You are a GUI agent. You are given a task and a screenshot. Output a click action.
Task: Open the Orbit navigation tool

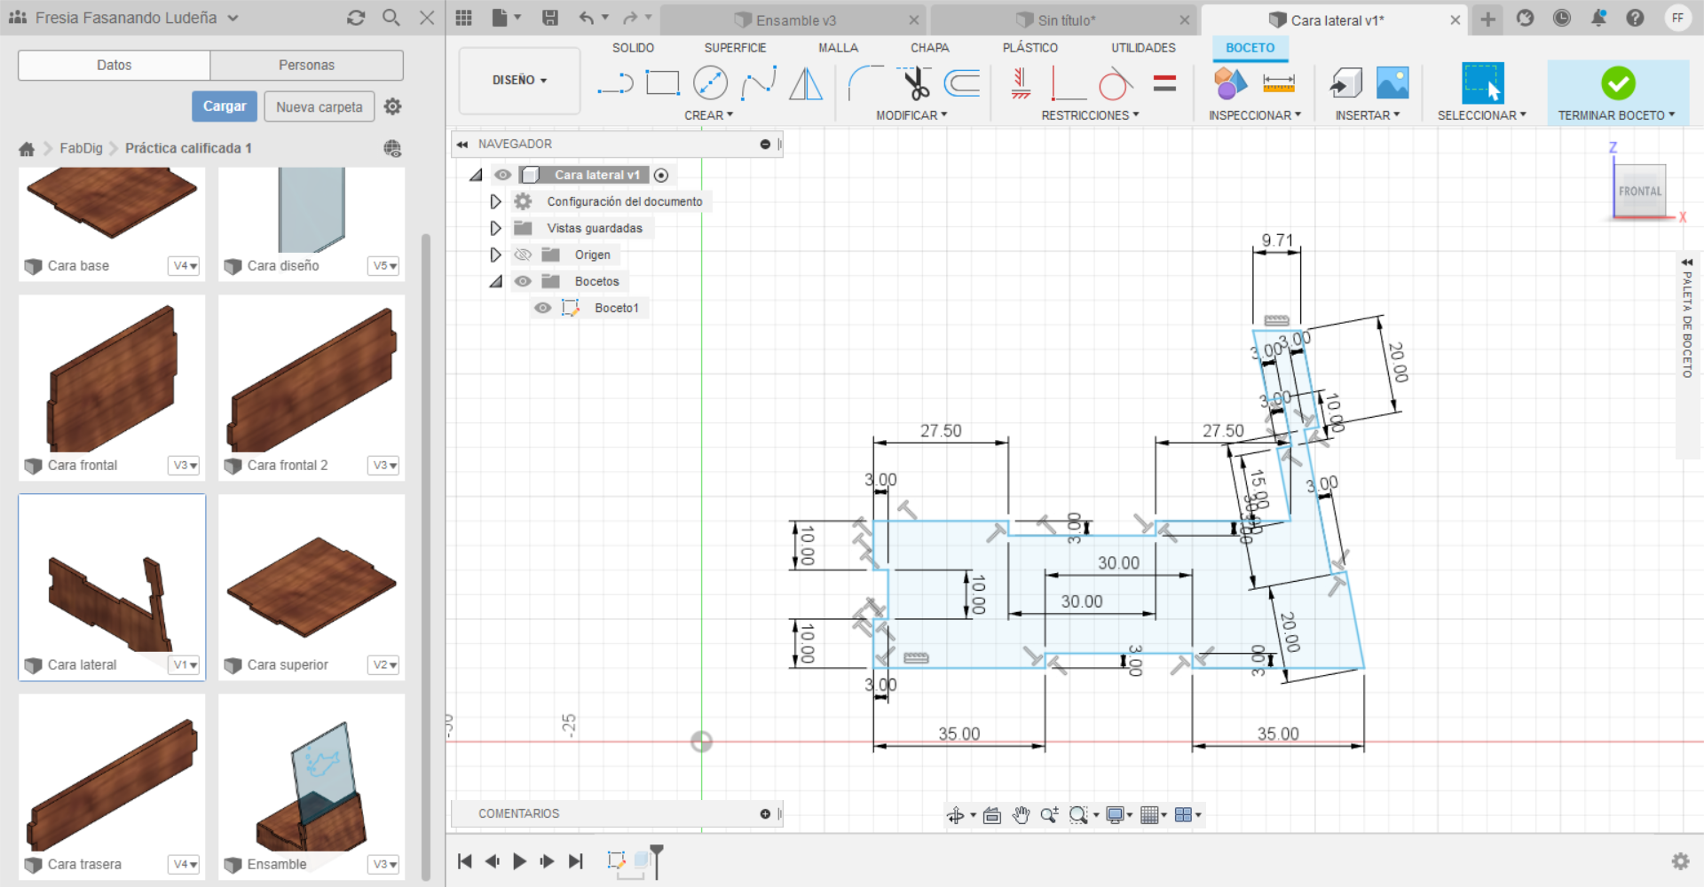point(956,814)
